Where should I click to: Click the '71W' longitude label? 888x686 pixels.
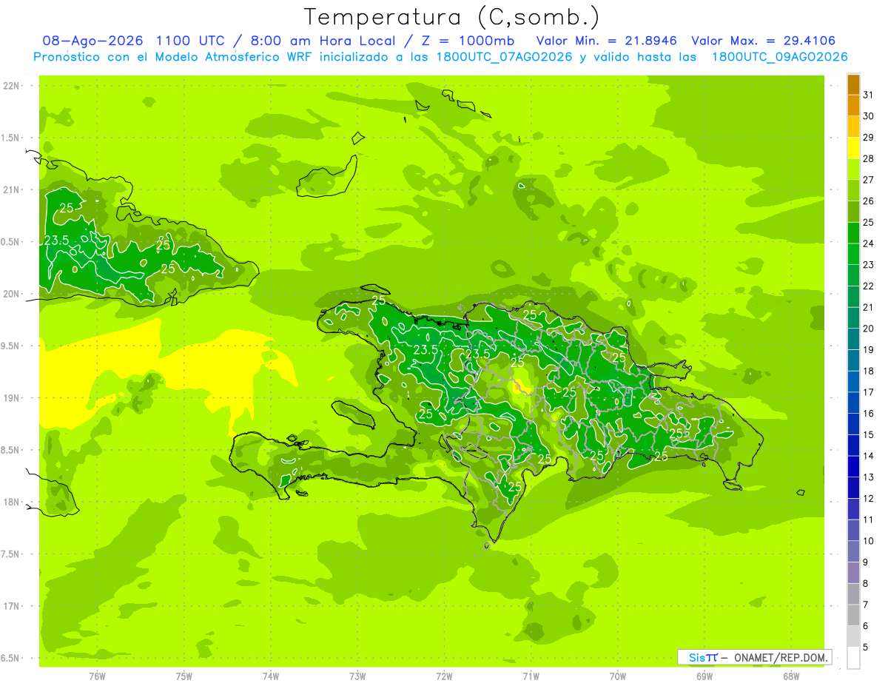pos(531,676)
